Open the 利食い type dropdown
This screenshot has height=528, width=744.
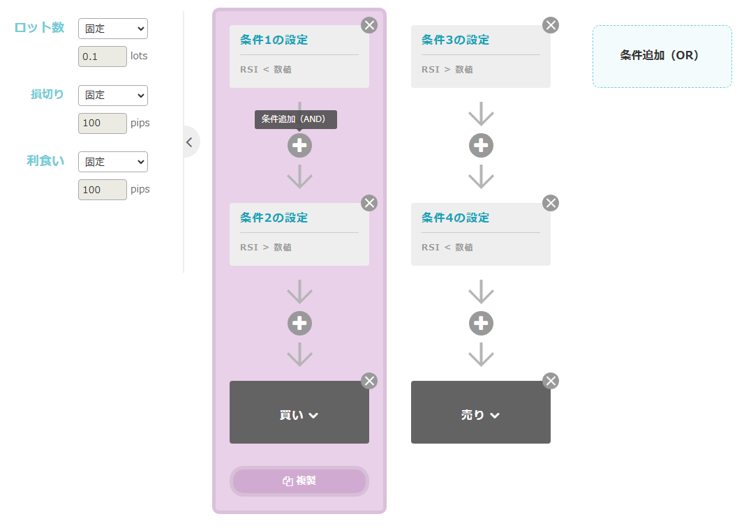point(113,162)
